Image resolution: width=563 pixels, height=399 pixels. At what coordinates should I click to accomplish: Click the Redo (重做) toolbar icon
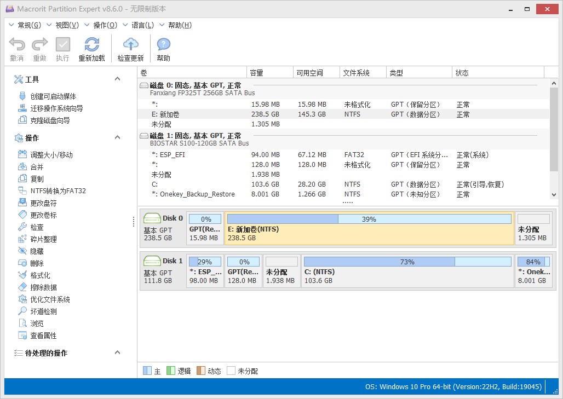pos(40,44)
